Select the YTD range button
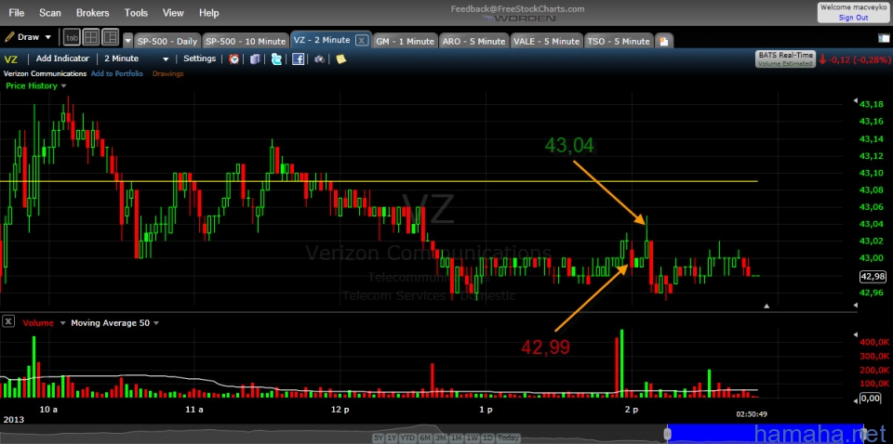Screen dimensions: 893x444 tap(407, 437)
